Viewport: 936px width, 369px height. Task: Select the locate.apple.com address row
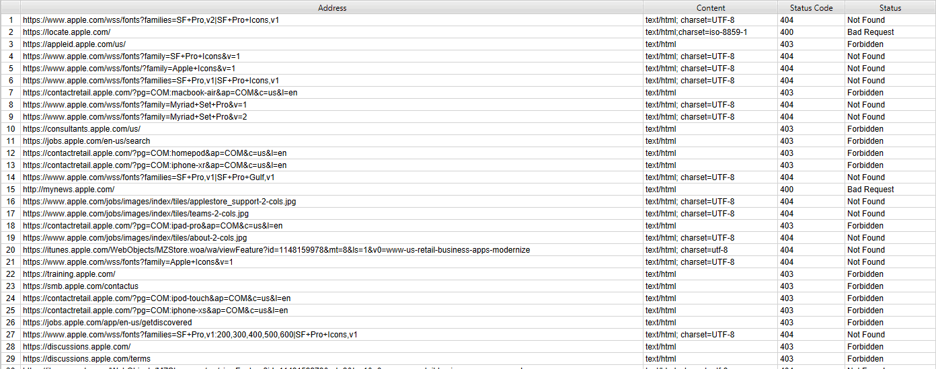[x=67, y=32]
